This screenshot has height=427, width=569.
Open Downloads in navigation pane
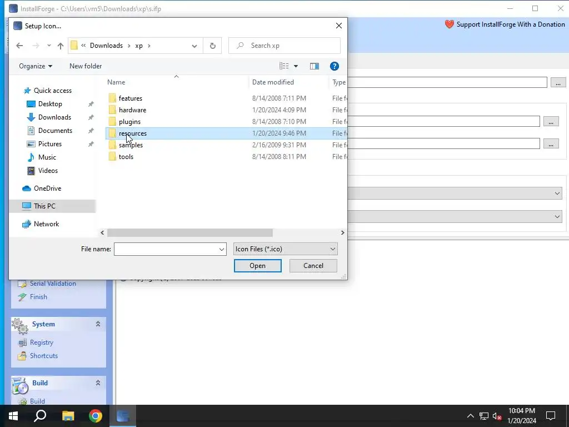pyautogui.click(x=54, y=117)
